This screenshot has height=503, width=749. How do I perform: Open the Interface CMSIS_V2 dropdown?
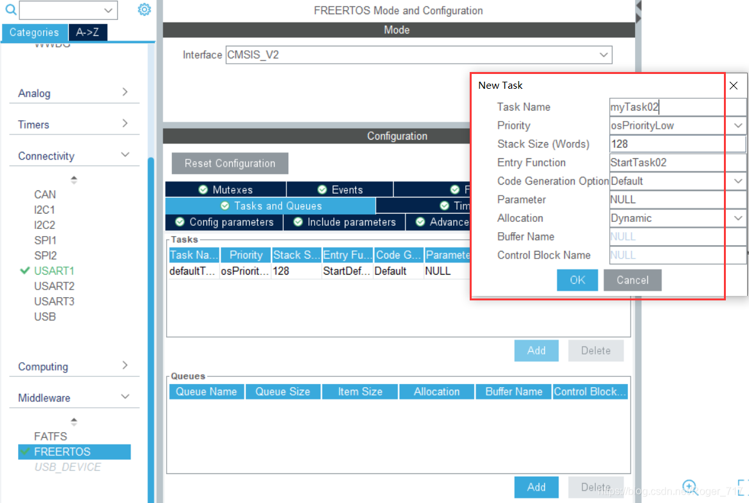[x=604, y=55]
